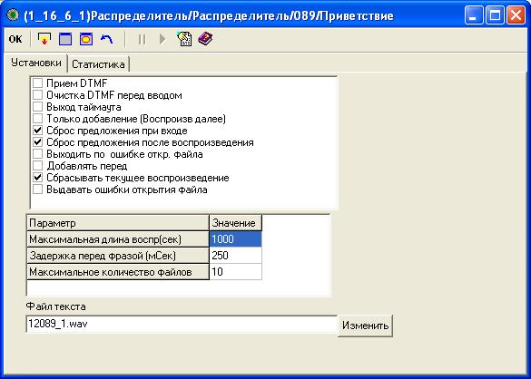Select the Максимальное количество файлов value cell
531x379 pixels.
pyautogui.click(x=235, y=272)
